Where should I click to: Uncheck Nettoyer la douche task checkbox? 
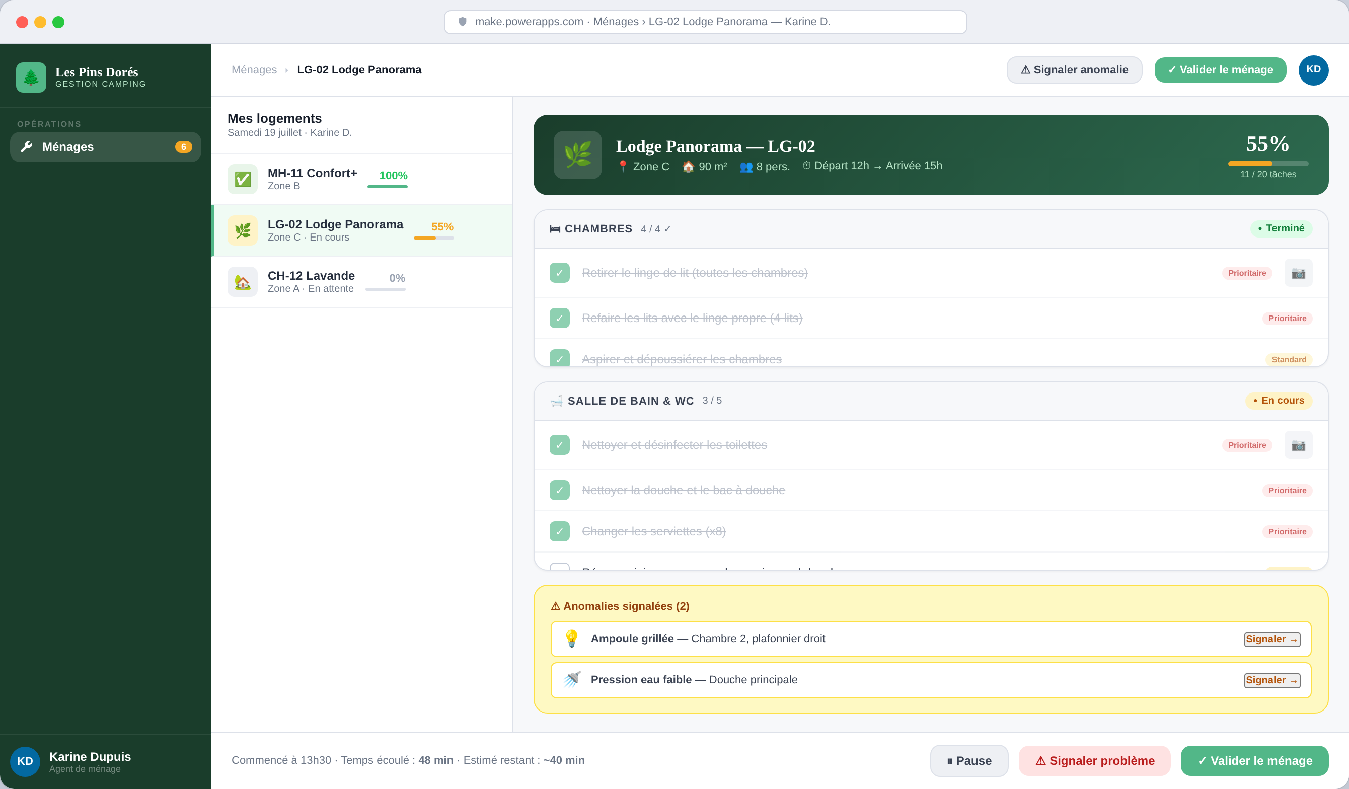pyautogui.click(x=559, y=490)
